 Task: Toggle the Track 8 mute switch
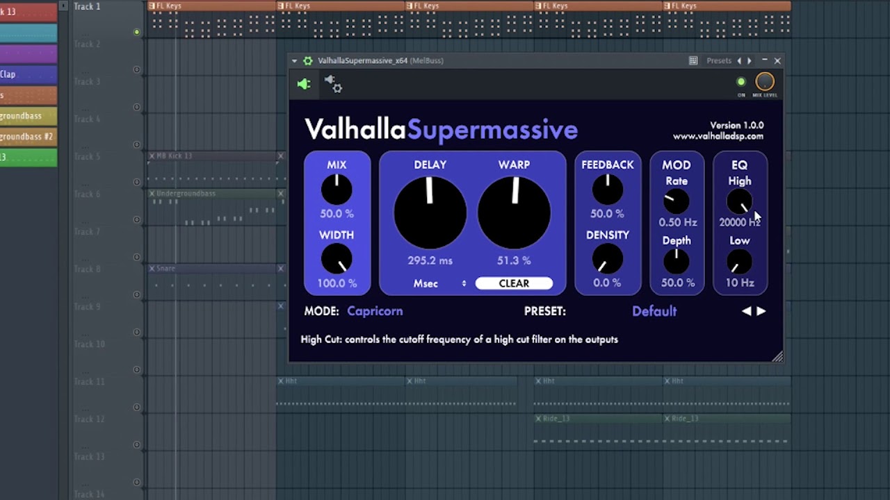coord(136,294)
